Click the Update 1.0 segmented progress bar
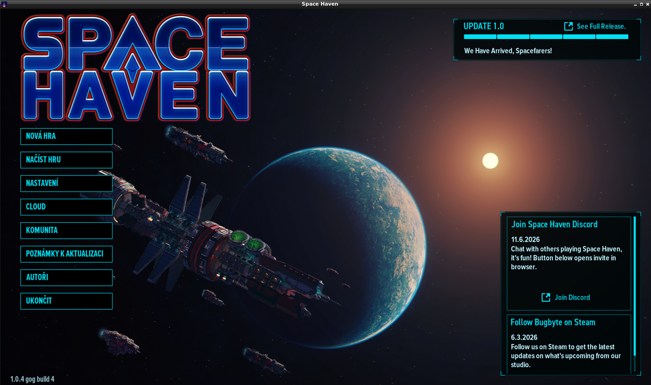Screen dimensions: 651x385 [x=546, y=37]
